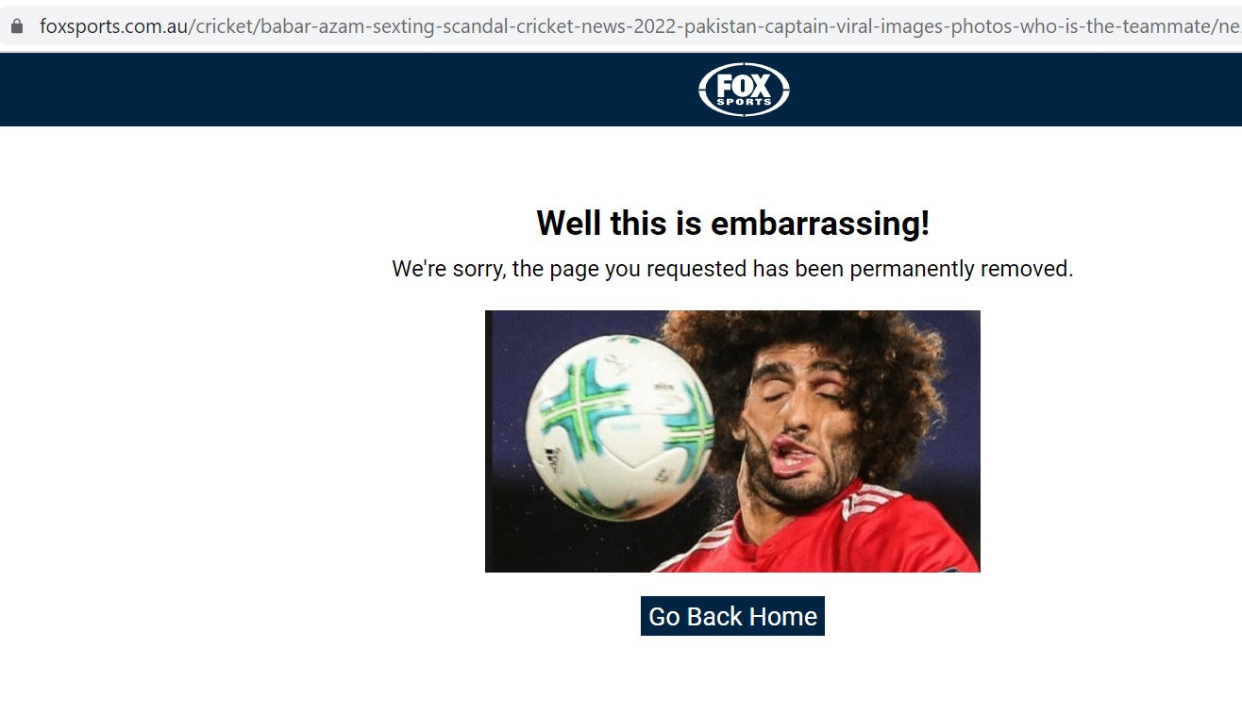This screenshot has width=1242, height=715.
Task: Click the player's squashed face
Action: point(791,424)
